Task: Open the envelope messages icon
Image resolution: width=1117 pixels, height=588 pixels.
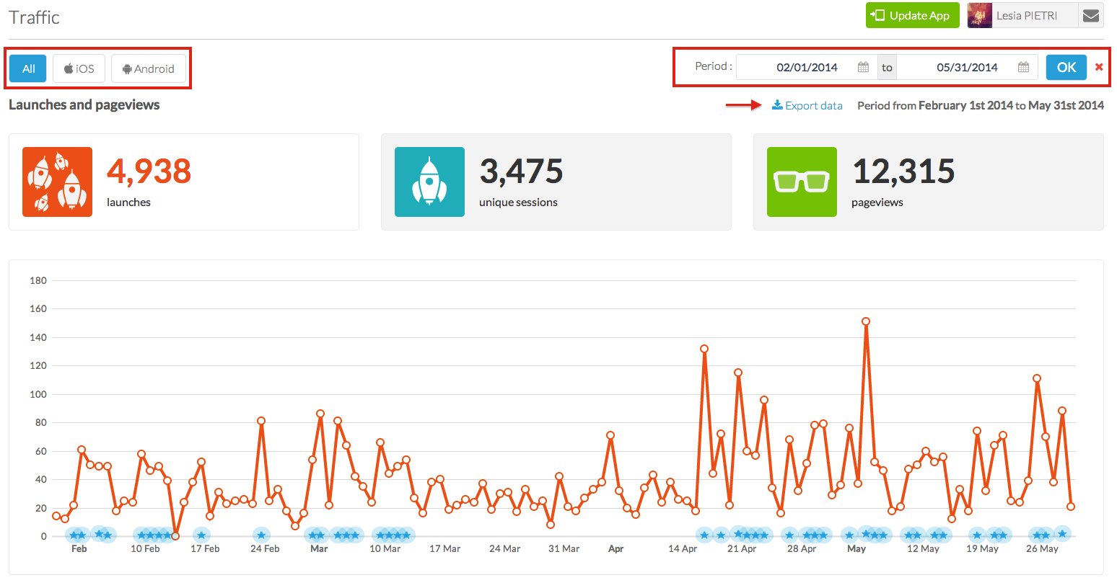Action: 1091,15
